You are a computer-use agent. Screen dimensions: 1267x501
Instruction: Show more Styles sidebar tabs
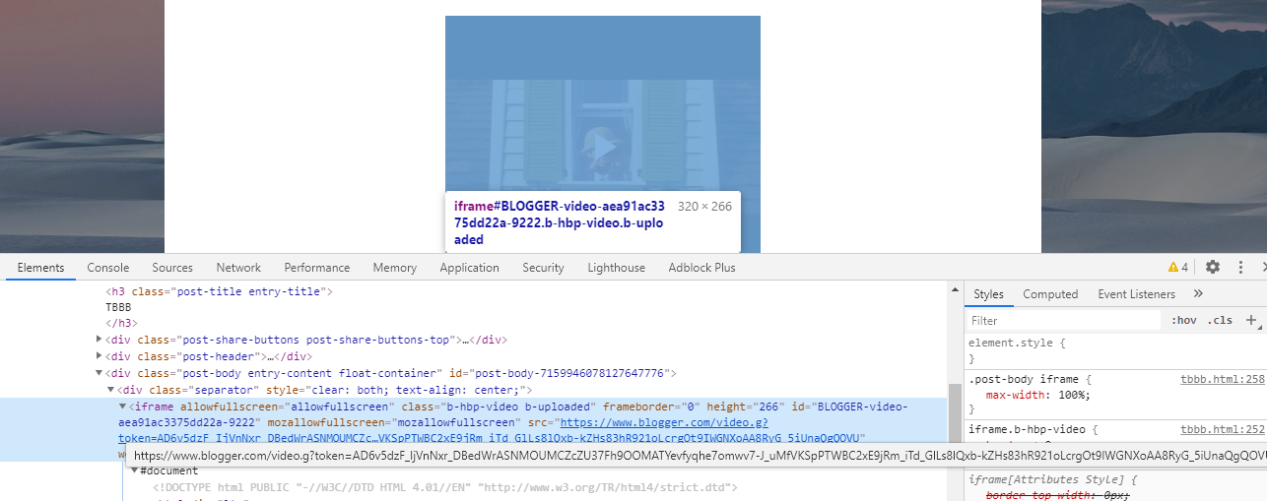point(1198,293)
